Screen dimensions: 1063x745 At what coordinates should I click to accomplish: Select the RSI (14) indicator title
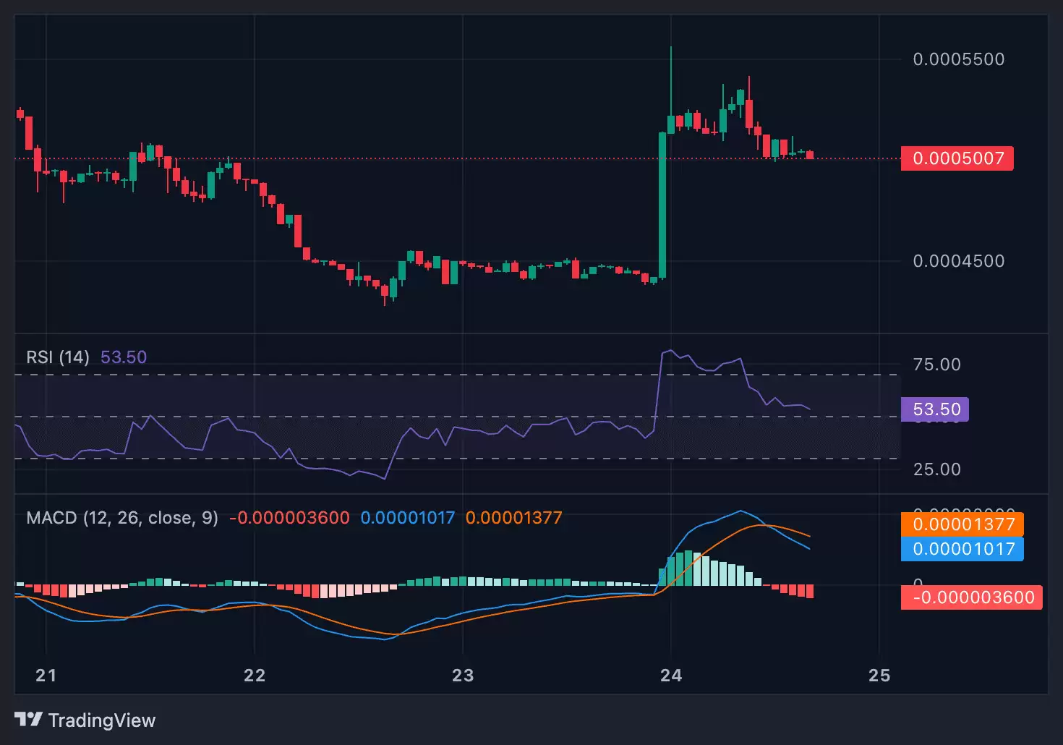(58, 357)
